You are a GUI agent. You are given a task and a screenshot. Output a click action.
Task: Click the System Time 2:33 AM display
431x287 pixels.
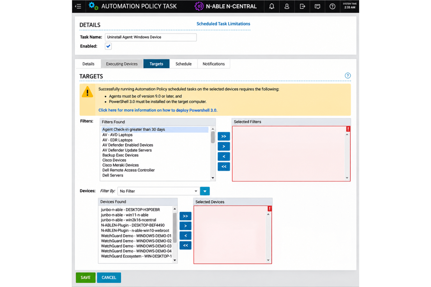[x=349, y=6]
